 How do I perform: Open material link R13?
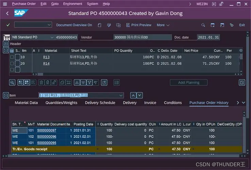[46, 57]
